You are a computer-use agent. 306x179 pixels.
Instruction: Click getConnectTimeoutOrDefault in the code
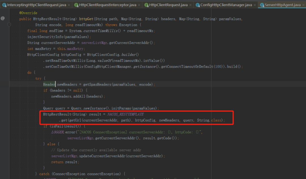pos(187,67)
